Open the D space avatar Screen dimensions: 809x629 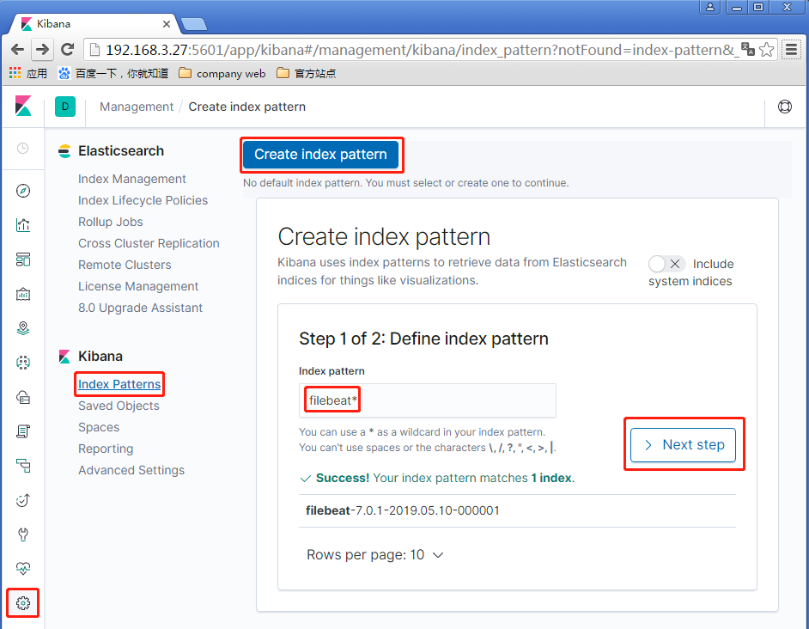65,107
